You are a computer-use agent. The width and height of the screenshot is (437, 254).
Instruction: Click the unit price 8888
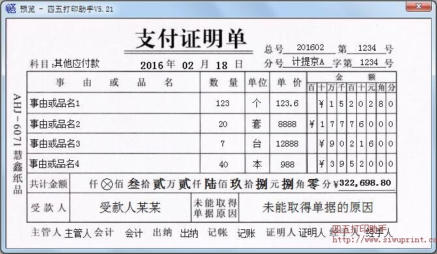pos(288,124)
